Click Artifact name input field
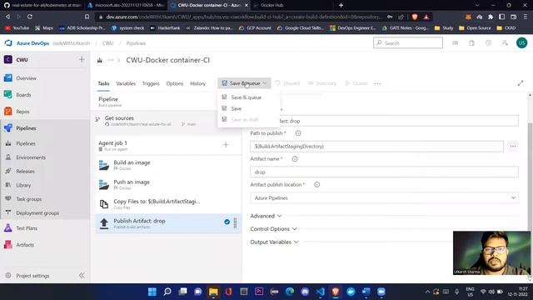 click(384, 172)
